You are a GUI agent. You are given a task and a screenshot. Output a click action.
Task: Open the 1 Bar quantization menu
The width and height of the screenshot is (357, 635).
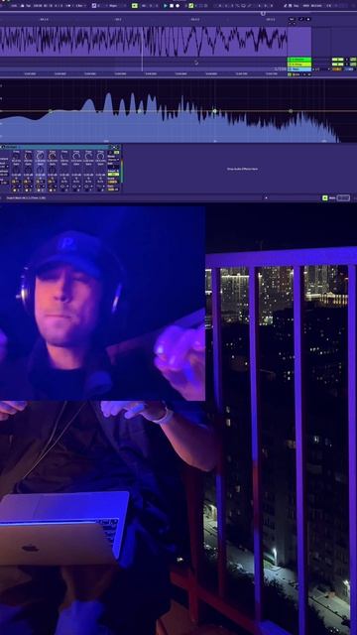[x=79, y=6]
